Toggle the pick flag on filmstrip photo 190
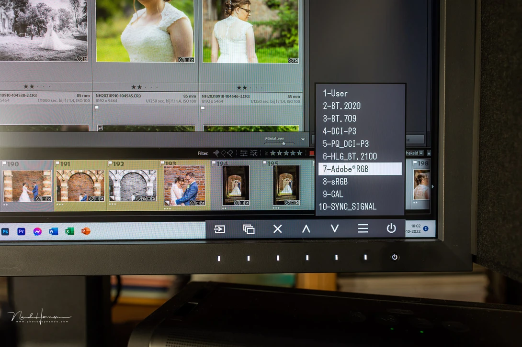Viewport: 522px width, 347px height. (4, 163)
